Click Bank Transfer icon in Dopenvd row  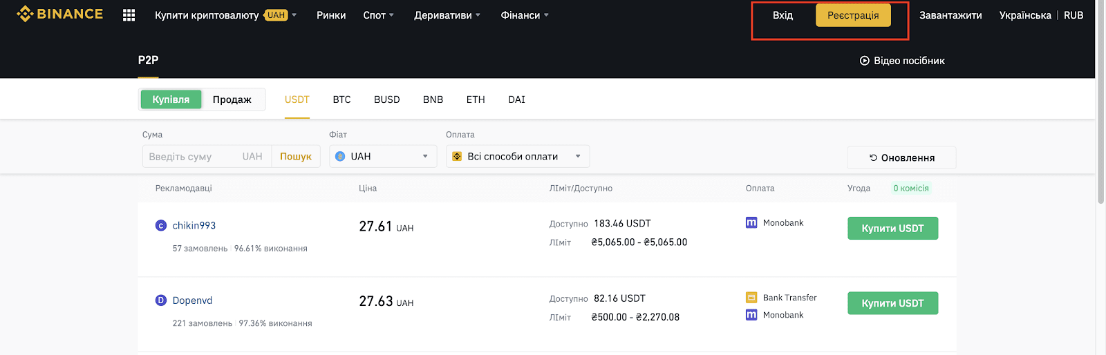point(751,298)
